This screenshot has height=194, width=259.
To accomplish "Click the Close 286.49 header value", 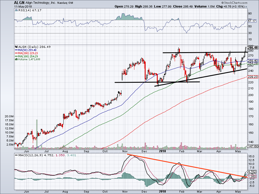I will pyautogui.click(x=183, y=6).
